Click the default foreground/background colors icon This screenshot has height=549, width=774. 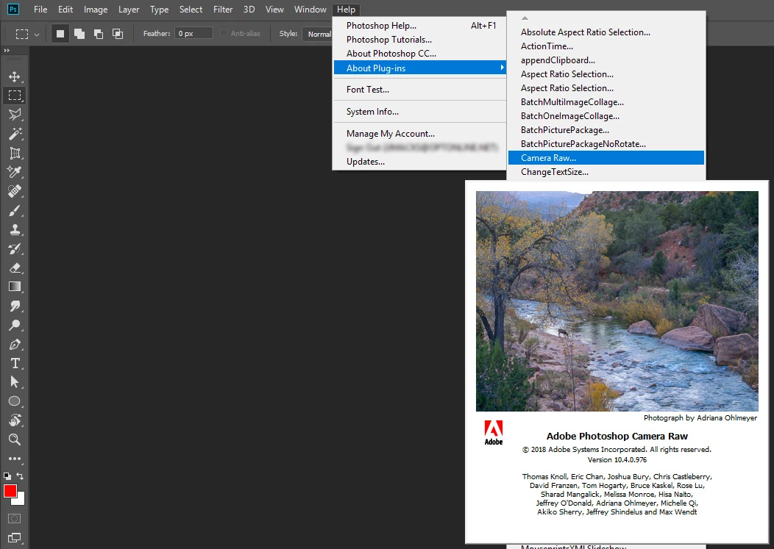click(x=7, y=476)
